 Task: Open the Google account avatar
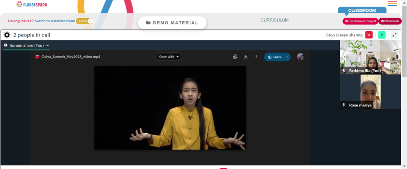(x=300, y=57)
